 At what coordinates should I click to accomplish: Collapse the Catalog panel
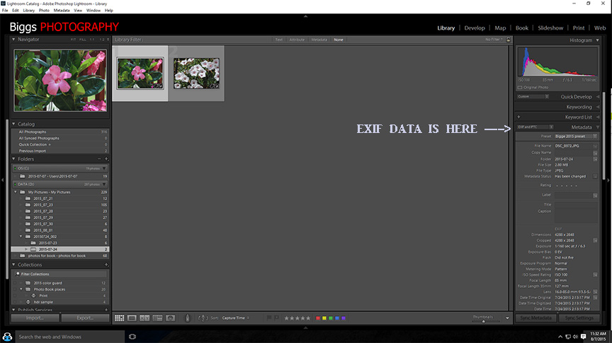coord(13,124)
